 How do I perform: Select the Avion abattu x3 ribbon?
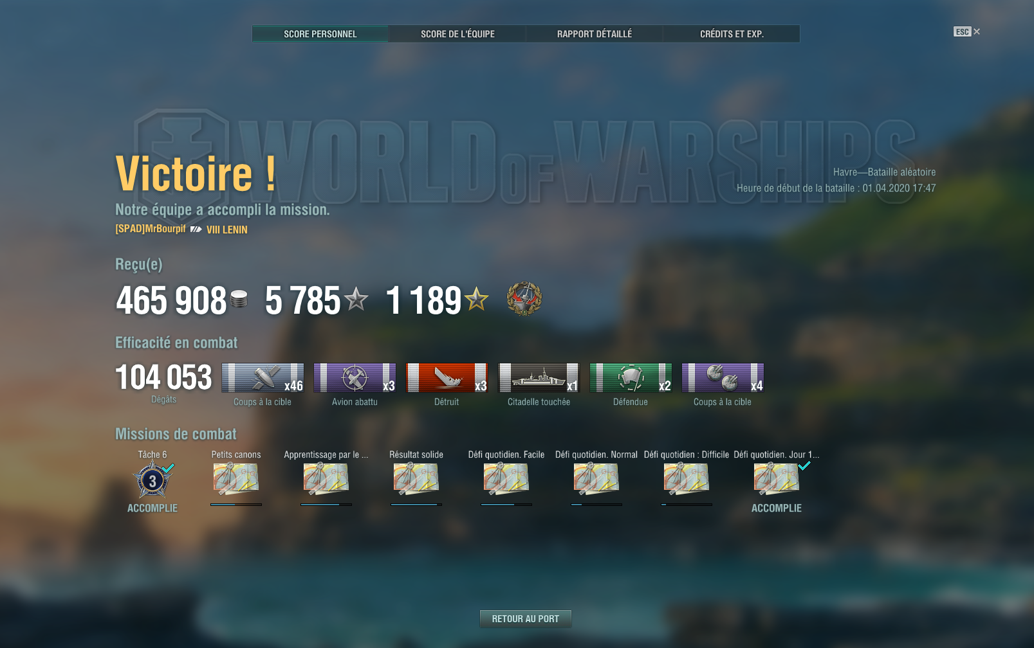pyautogui.click(x=355, y=377)
